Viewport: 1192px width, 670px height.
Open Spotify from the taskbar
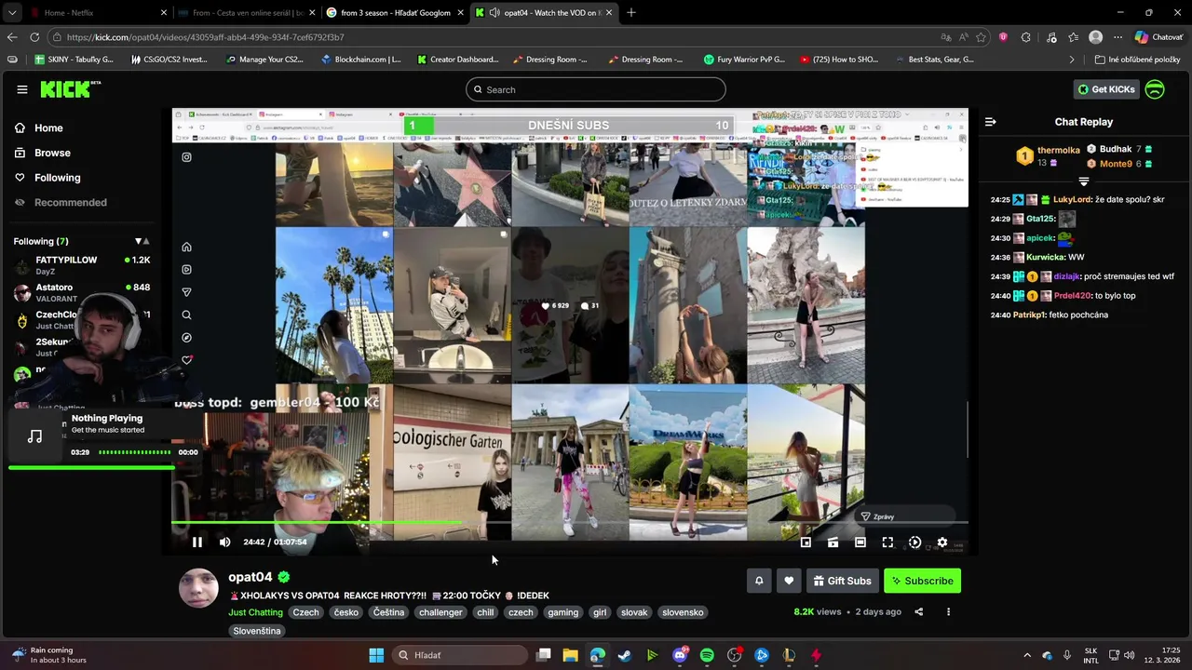pos(707,655)
